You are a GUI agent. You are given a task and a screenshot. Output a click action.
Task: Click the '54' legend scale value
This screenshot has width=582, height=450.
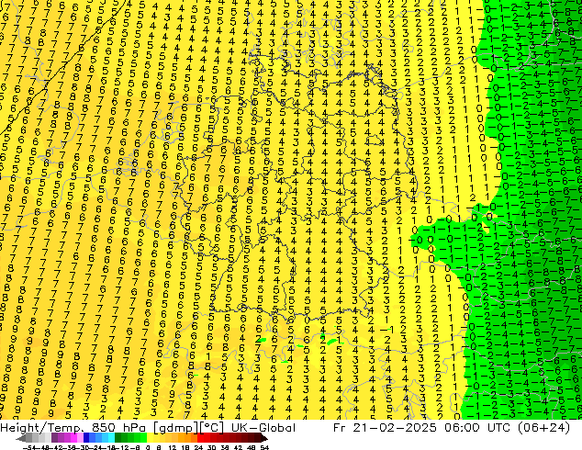(264, 447)
